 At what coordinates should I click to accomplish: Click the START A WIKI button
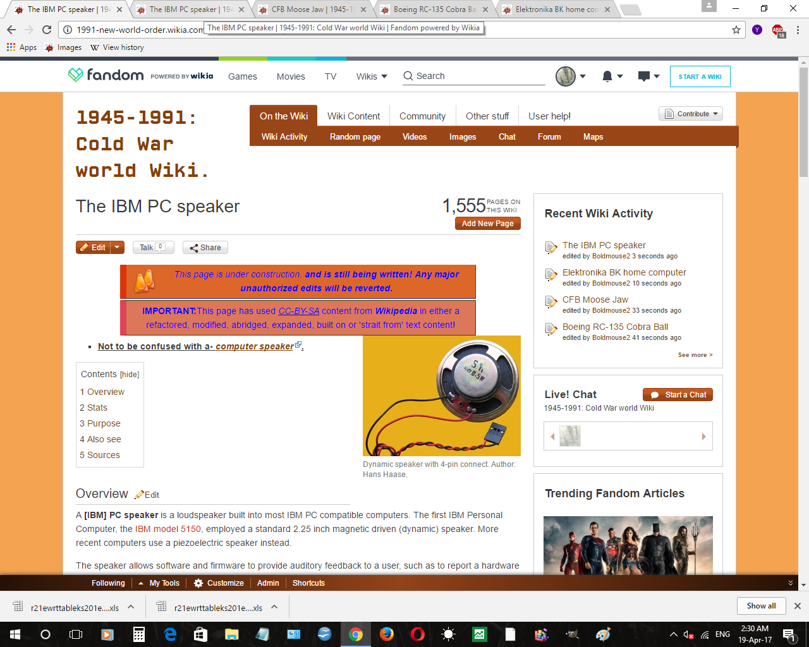pyautogui.click(x=700, y=76)
